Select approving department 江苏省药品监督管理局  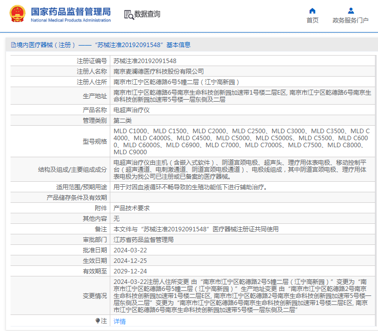144,240
